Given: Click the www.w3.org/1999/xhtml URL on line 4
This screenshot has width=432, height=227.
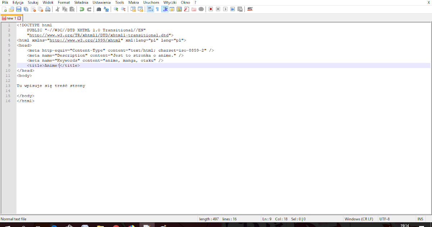Looking at the screenshot, I should tap(85, 40).
